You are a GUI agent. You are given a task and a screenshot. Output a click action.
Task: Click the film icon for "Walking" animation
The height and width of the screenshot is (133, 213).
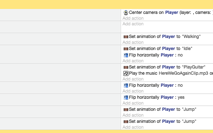(x=126, y=37)
